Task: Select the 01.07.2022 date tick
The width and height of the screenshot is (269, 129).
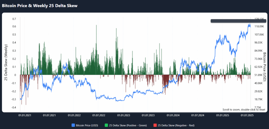Action: tap(99, 115)
